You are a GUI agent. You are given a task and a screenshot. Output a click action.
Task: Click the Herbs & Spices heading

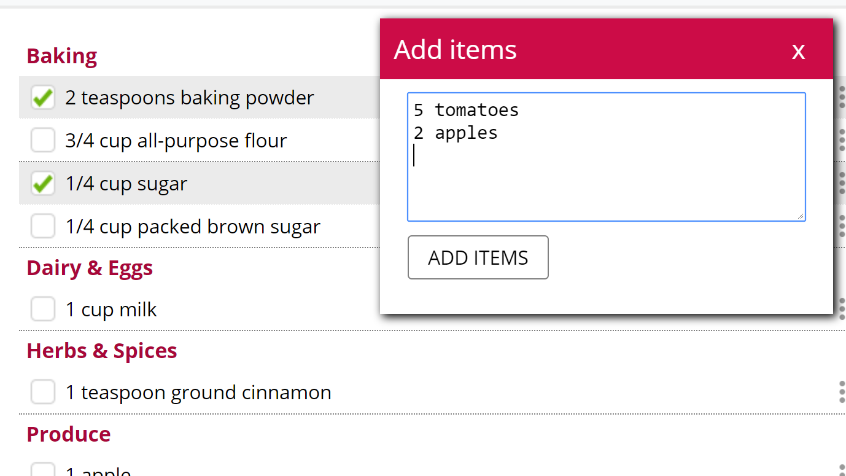click(102, 351)
